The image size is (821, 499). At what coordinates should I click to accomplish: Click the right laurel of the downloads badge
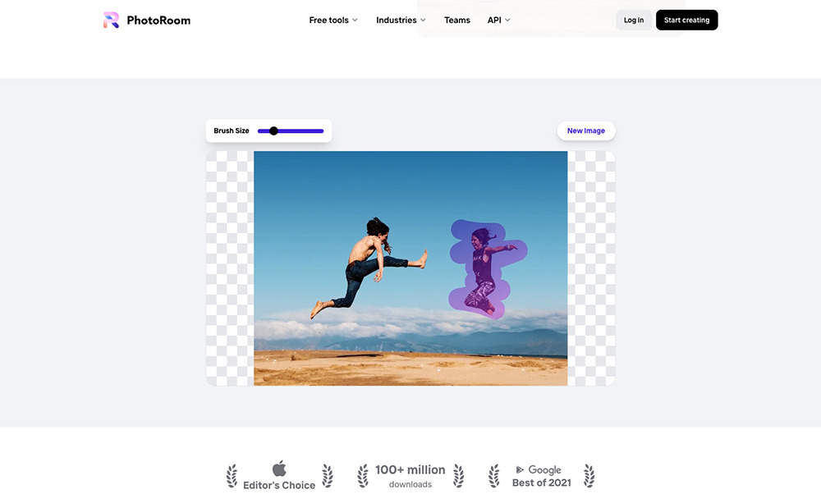458,476
